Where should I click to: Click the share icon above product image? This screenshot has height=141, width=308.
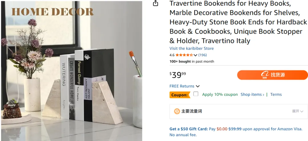[156, 3]
